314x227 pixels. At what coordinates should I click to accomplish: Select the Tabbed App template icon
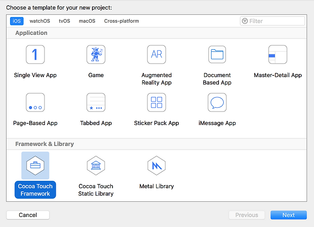tap(96, 102)
